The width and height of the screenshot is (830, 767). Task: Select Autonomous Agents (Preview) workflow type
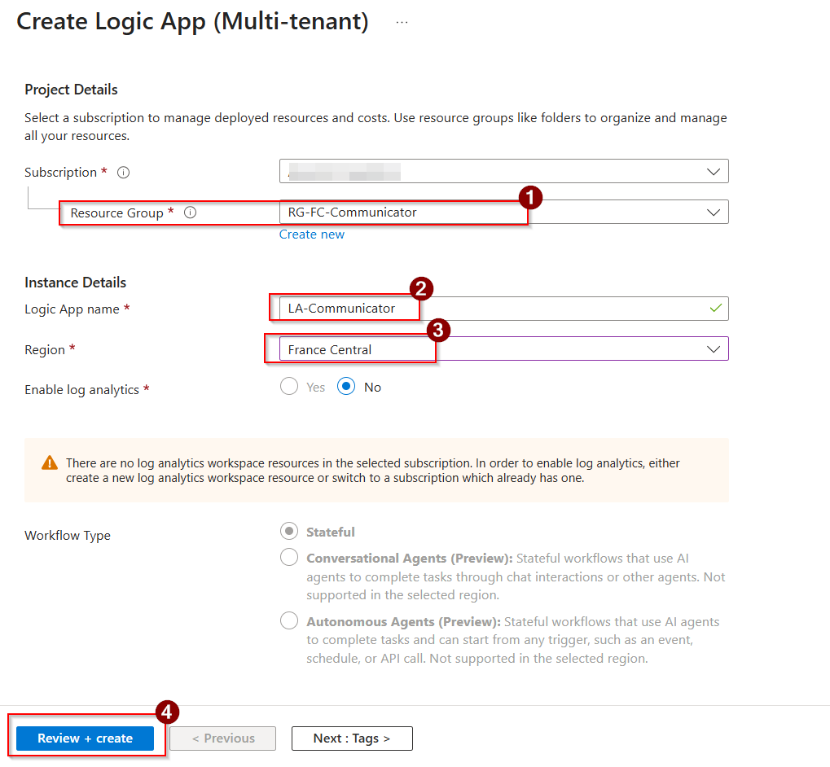[289, 621]
